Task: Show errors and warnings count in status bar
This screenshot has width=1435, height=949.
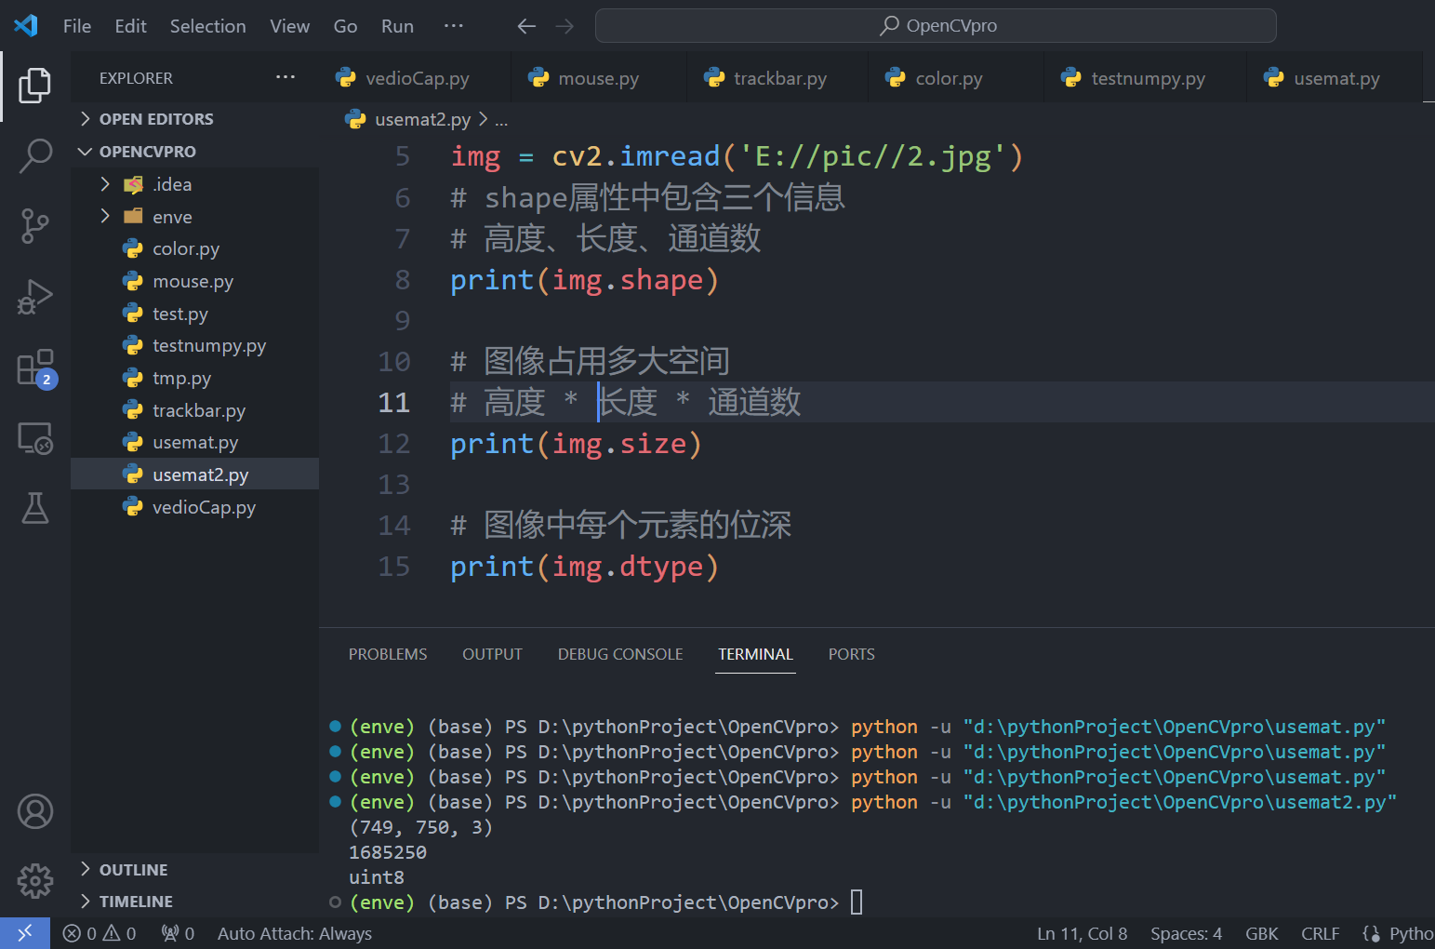Action: 100,933
